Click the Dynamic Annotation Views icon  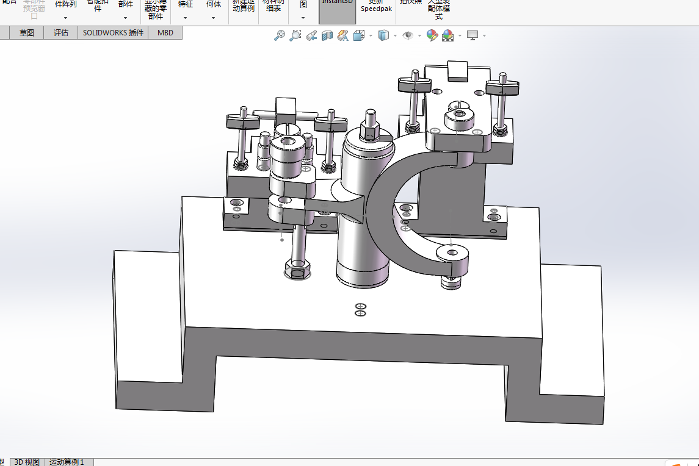click(x=343, y=35)
